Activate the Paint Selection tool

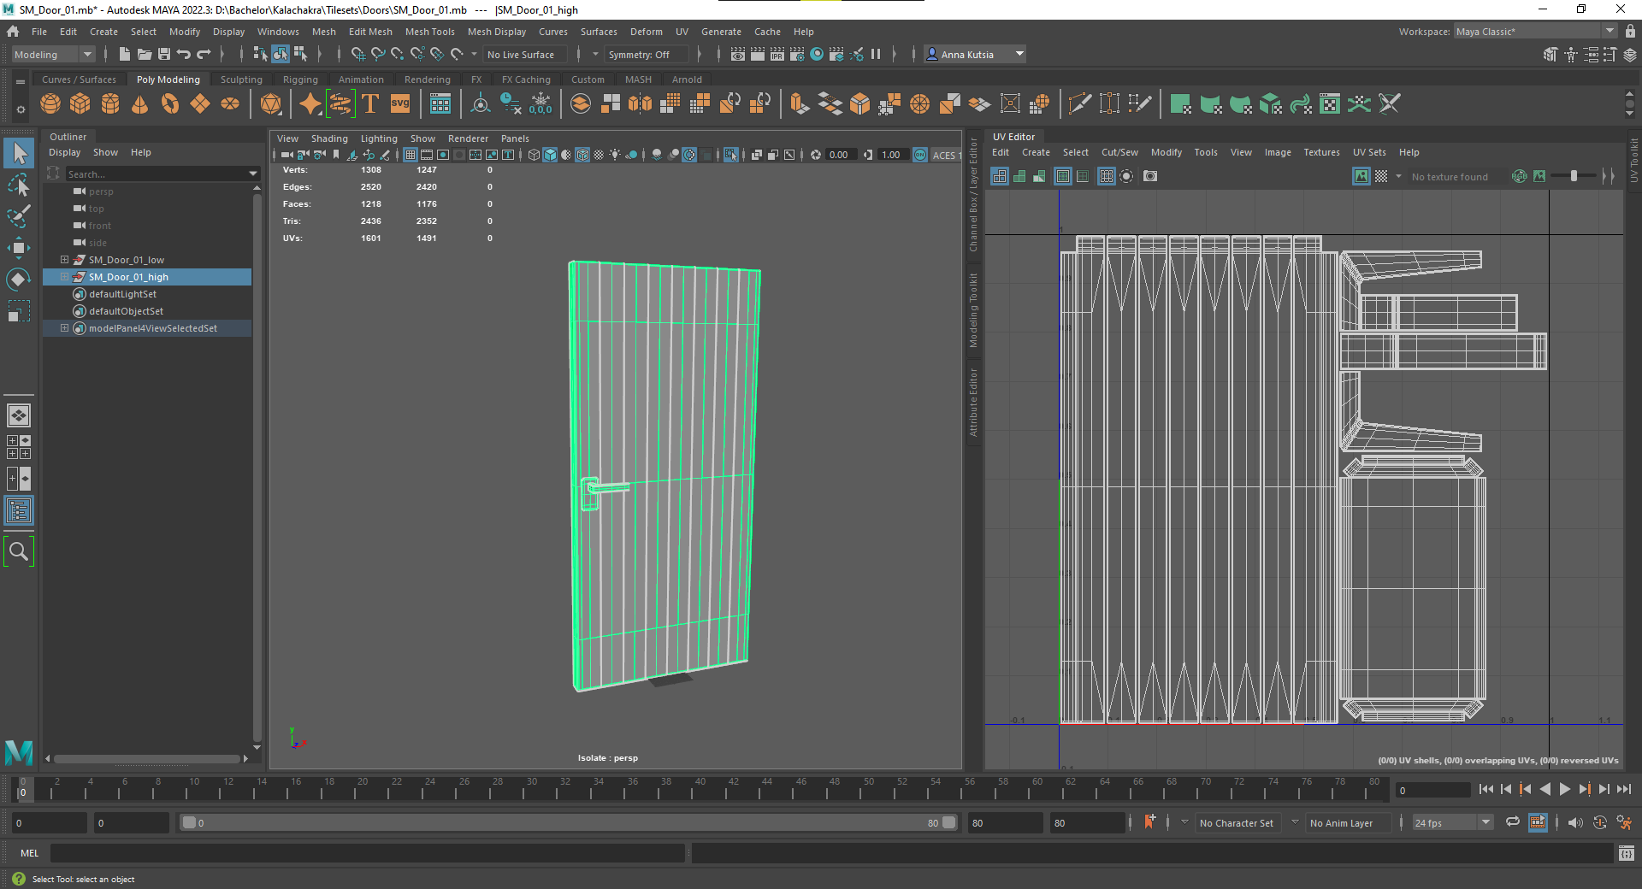(19, 216)
